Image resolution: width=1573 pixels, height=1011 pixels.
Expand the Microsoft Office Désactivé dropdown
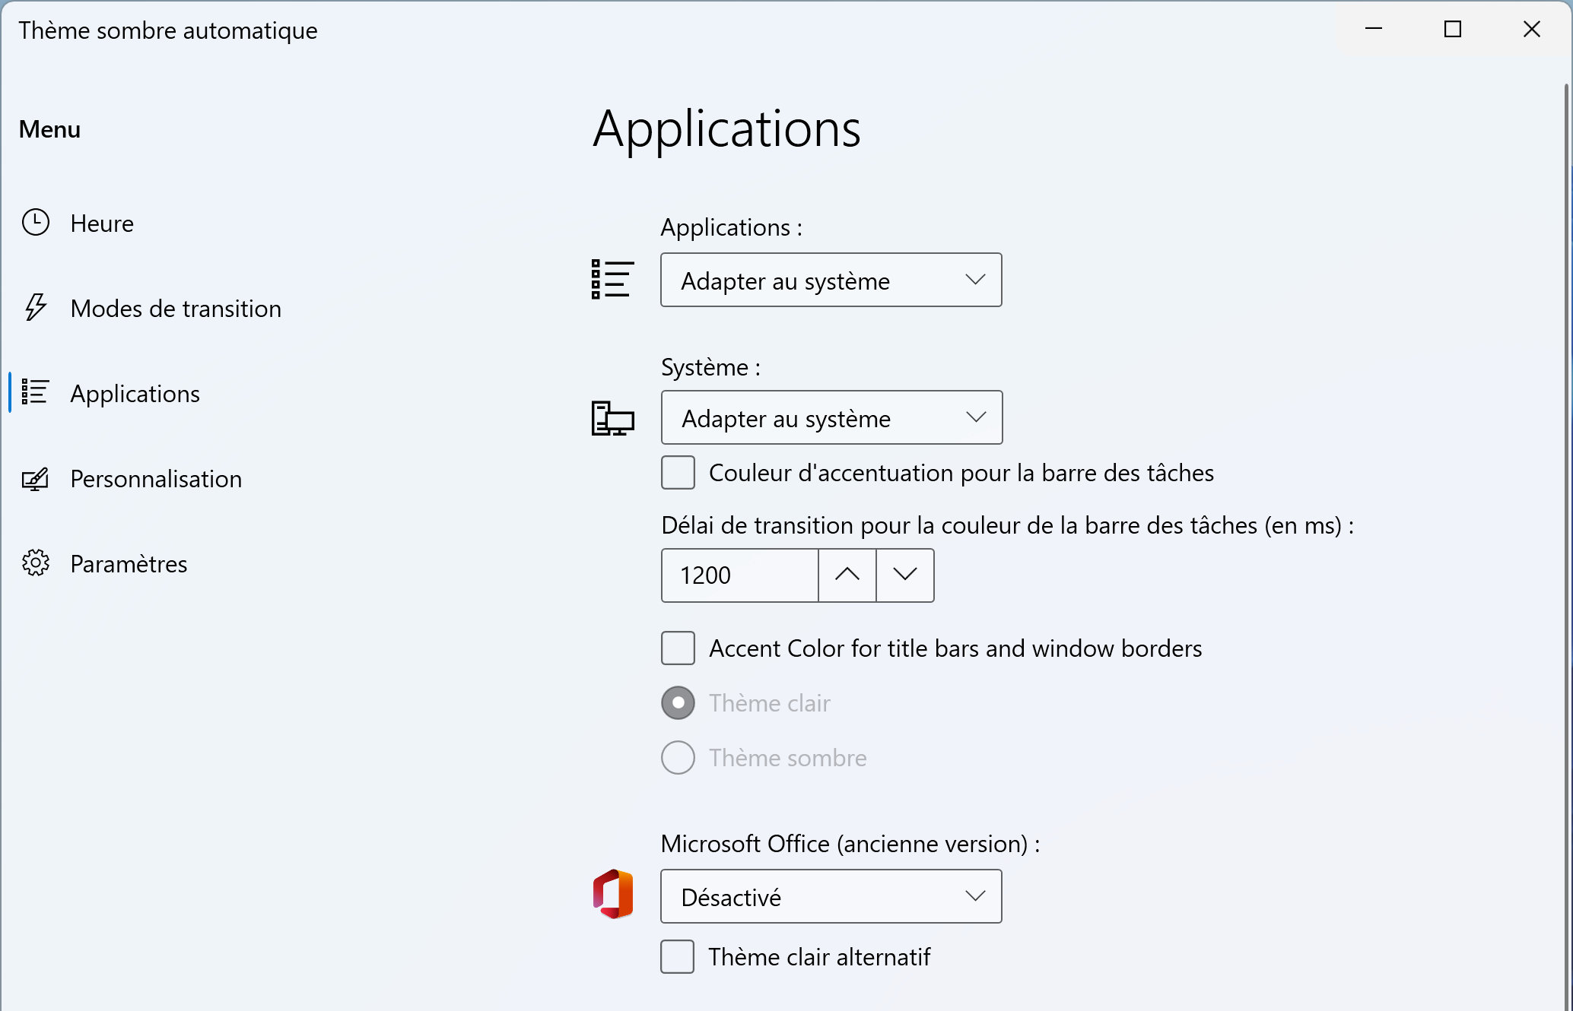pos(831,897)
